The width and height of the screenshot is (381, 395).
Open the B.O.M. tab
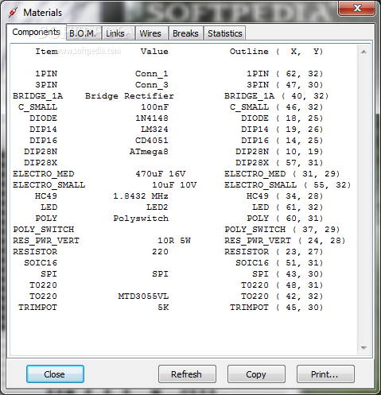[83, 33]
